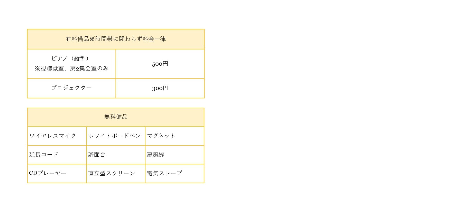Click the 延長コード cell
The width and height of the screenshot is (451, 200).
point(57,155)
